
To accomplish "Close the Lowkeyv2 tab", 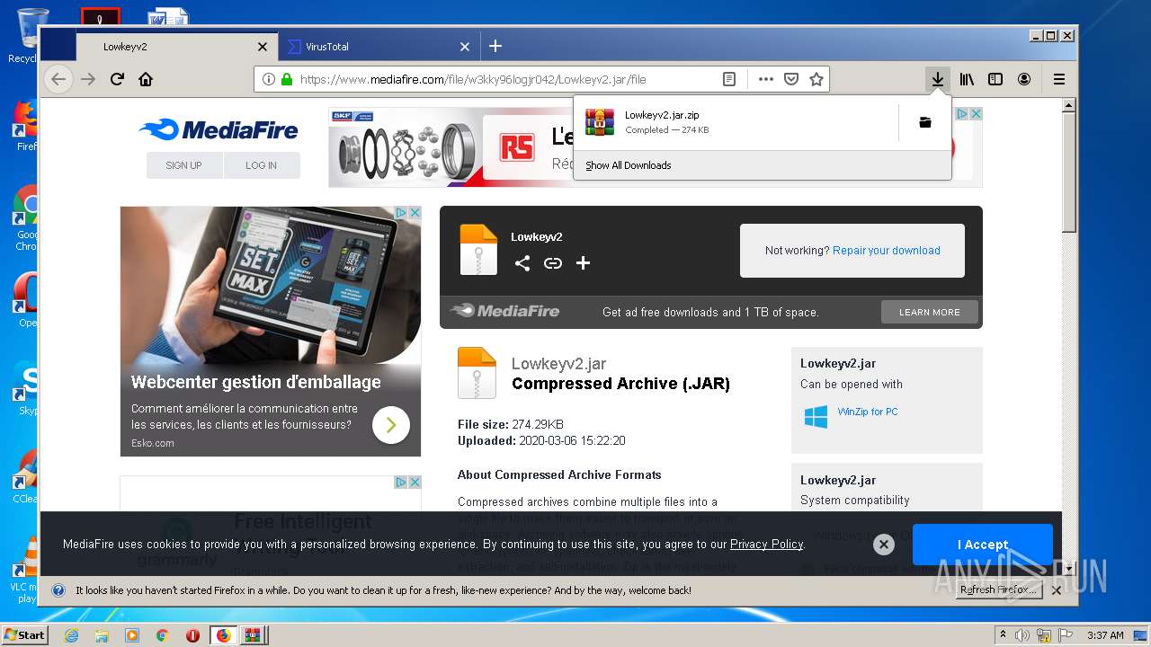I will pos(263,47).
